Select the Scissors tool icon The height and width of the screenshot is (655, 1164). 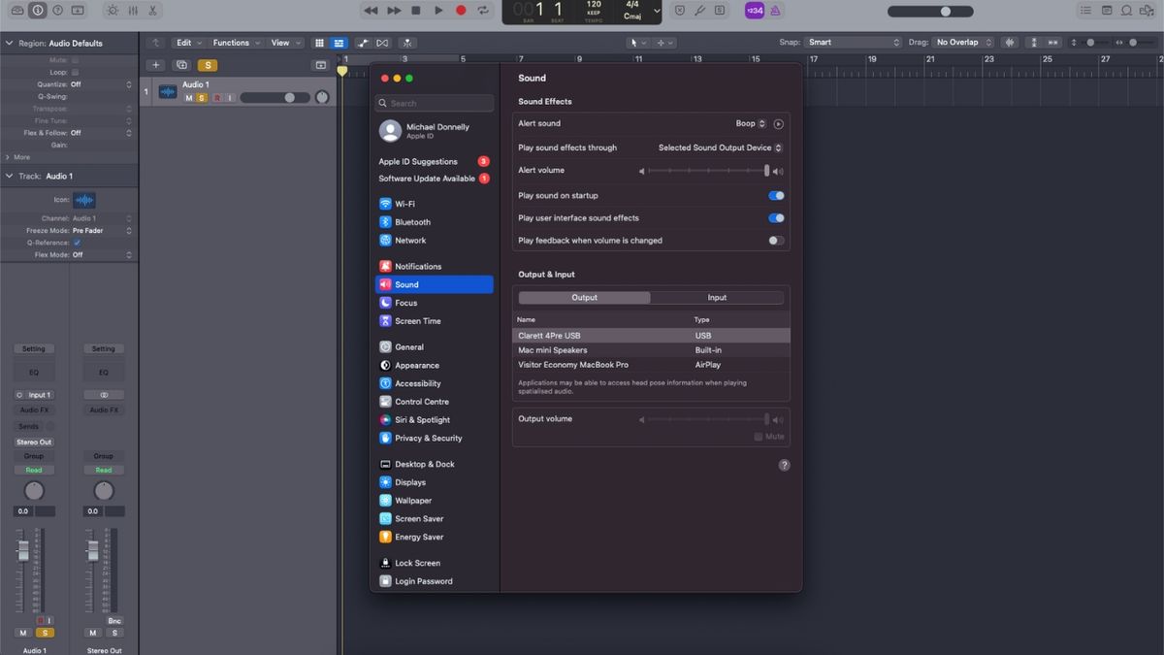coord(152,10)
